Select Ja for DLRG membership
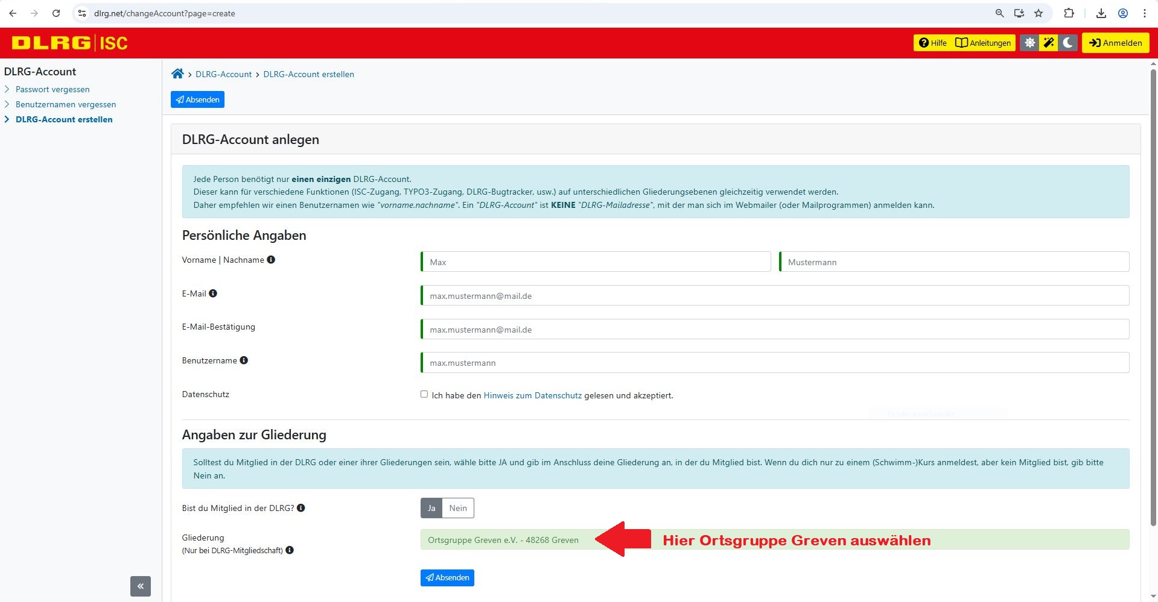The height and width of the screenshot is (602, 1158). click(x=431, y=508)
